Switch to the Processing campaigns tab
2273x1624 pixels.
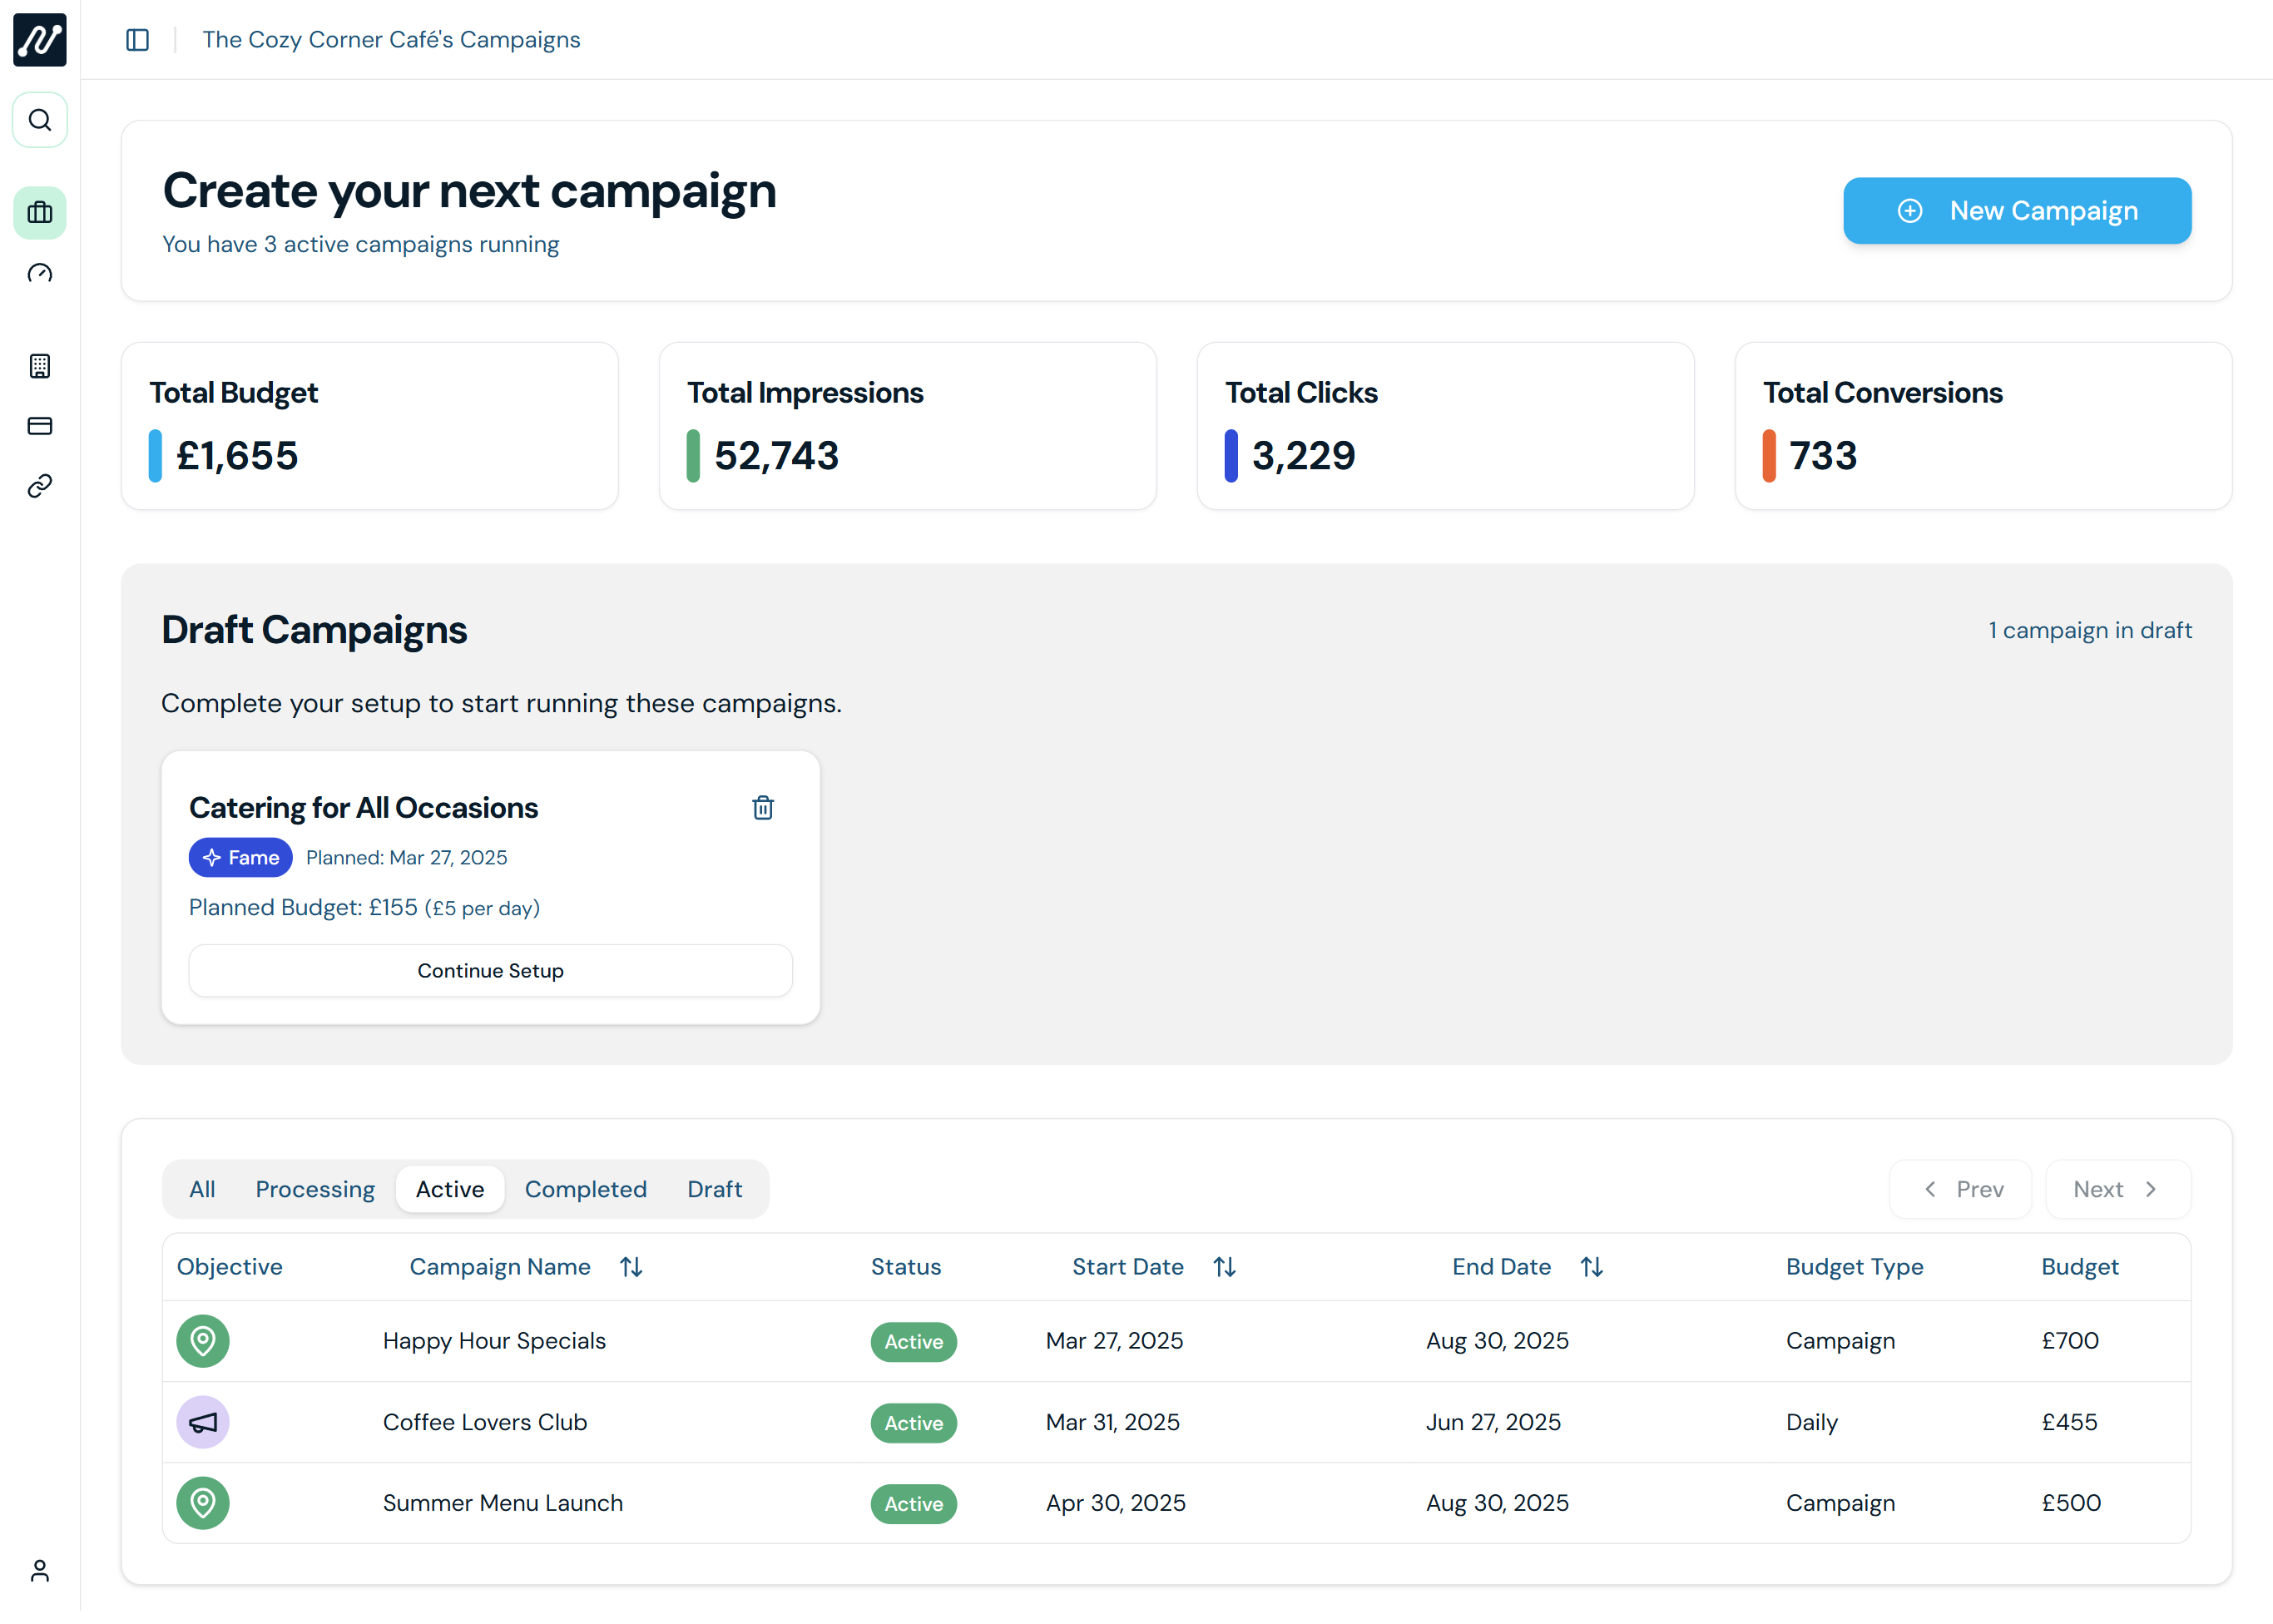click(315, 1189)
